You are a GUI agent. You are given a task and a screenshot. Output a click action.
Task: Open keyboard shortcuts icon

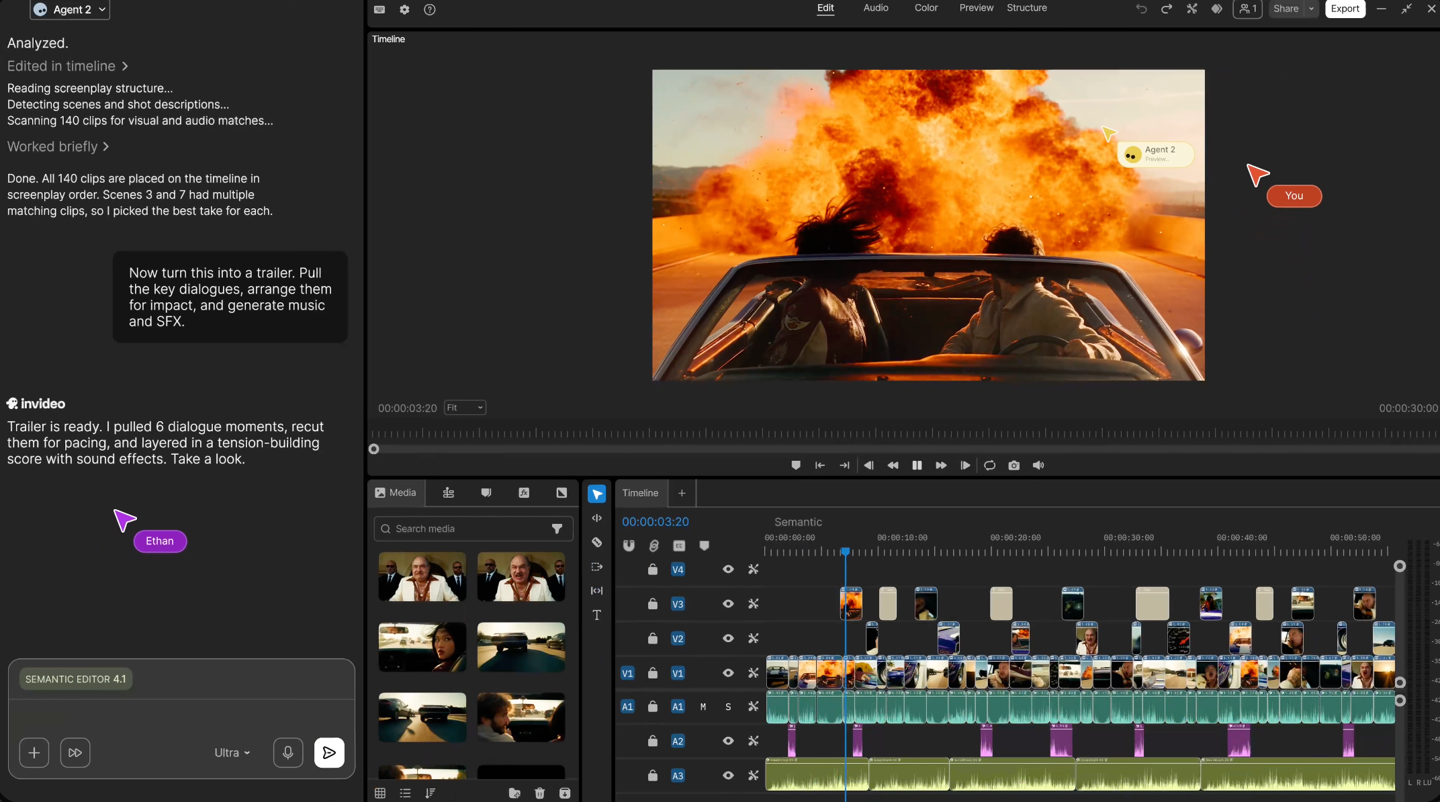[x=379, y=9]
